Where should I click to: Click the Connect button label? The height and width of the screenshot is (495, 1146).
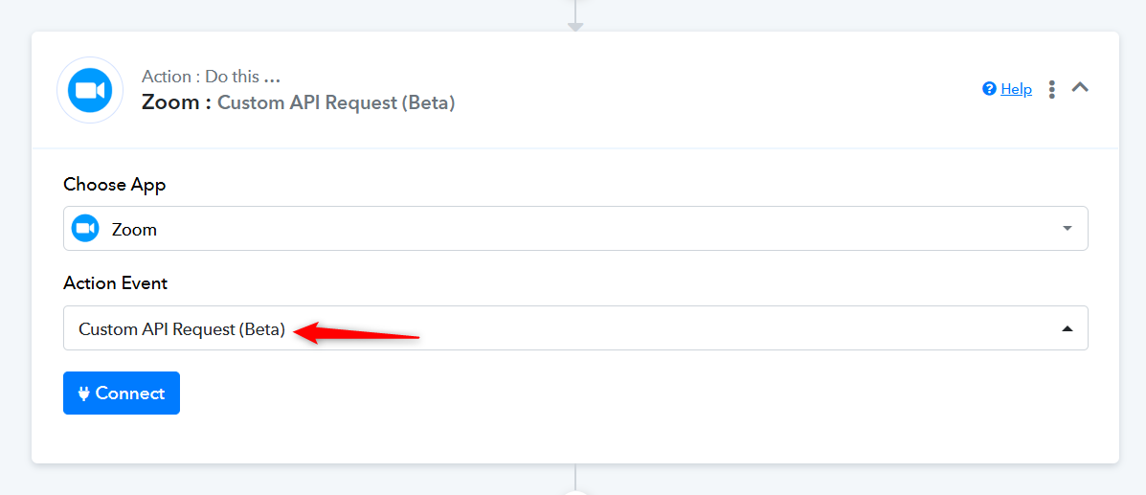coord(130,394)
